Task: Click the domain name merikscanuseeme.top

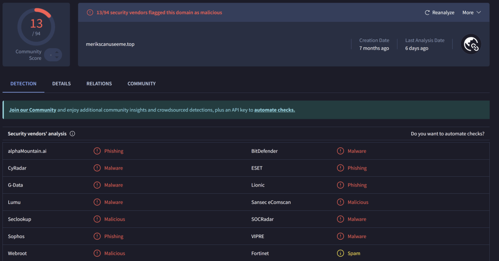Action: [x=110, y=44]
